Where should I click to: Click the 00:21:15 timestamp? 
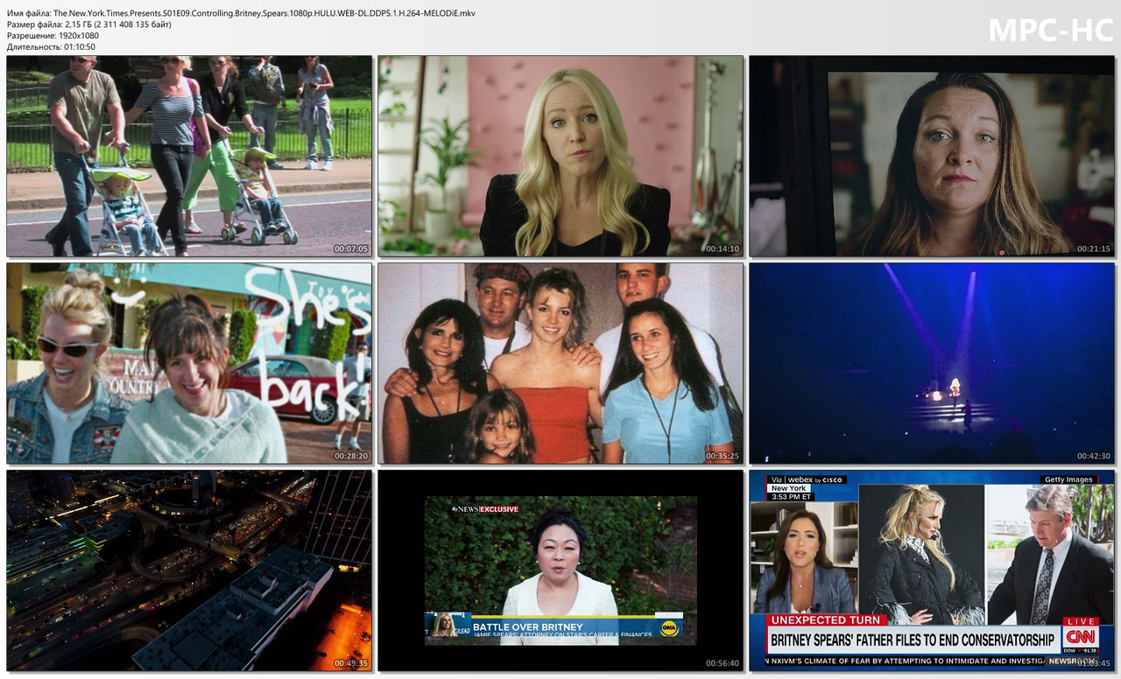click(1094, 249)
